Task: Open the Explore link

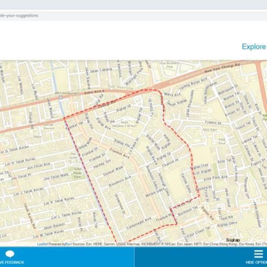Action: 254,47
